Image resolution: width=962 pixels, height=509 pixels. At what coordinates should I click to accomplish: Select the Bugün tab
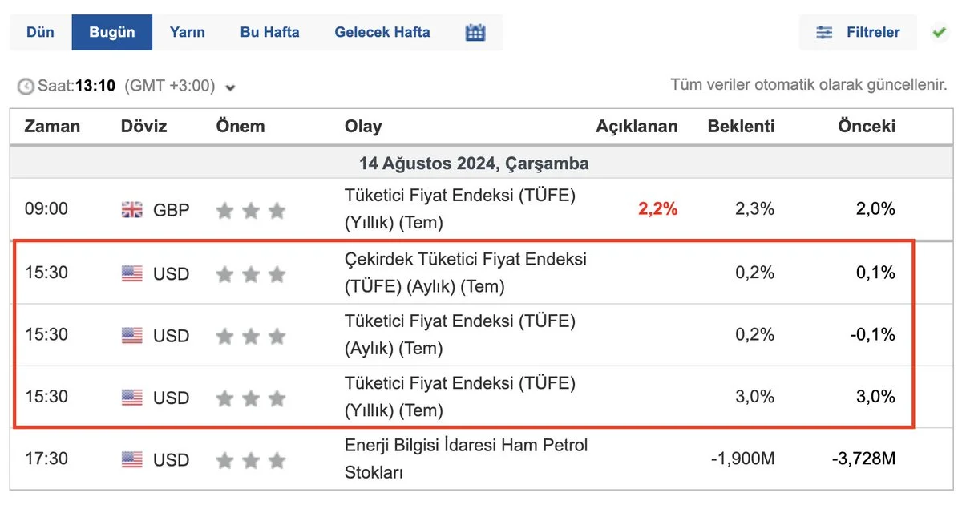(x=111, y=33)
